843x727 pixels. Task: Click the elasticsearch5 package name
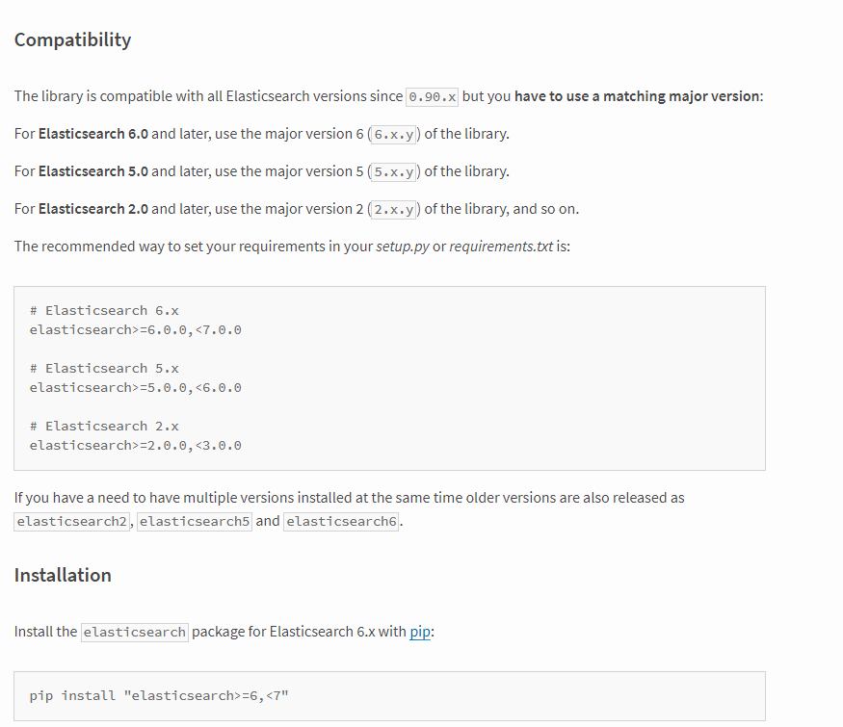coord(195,522)
